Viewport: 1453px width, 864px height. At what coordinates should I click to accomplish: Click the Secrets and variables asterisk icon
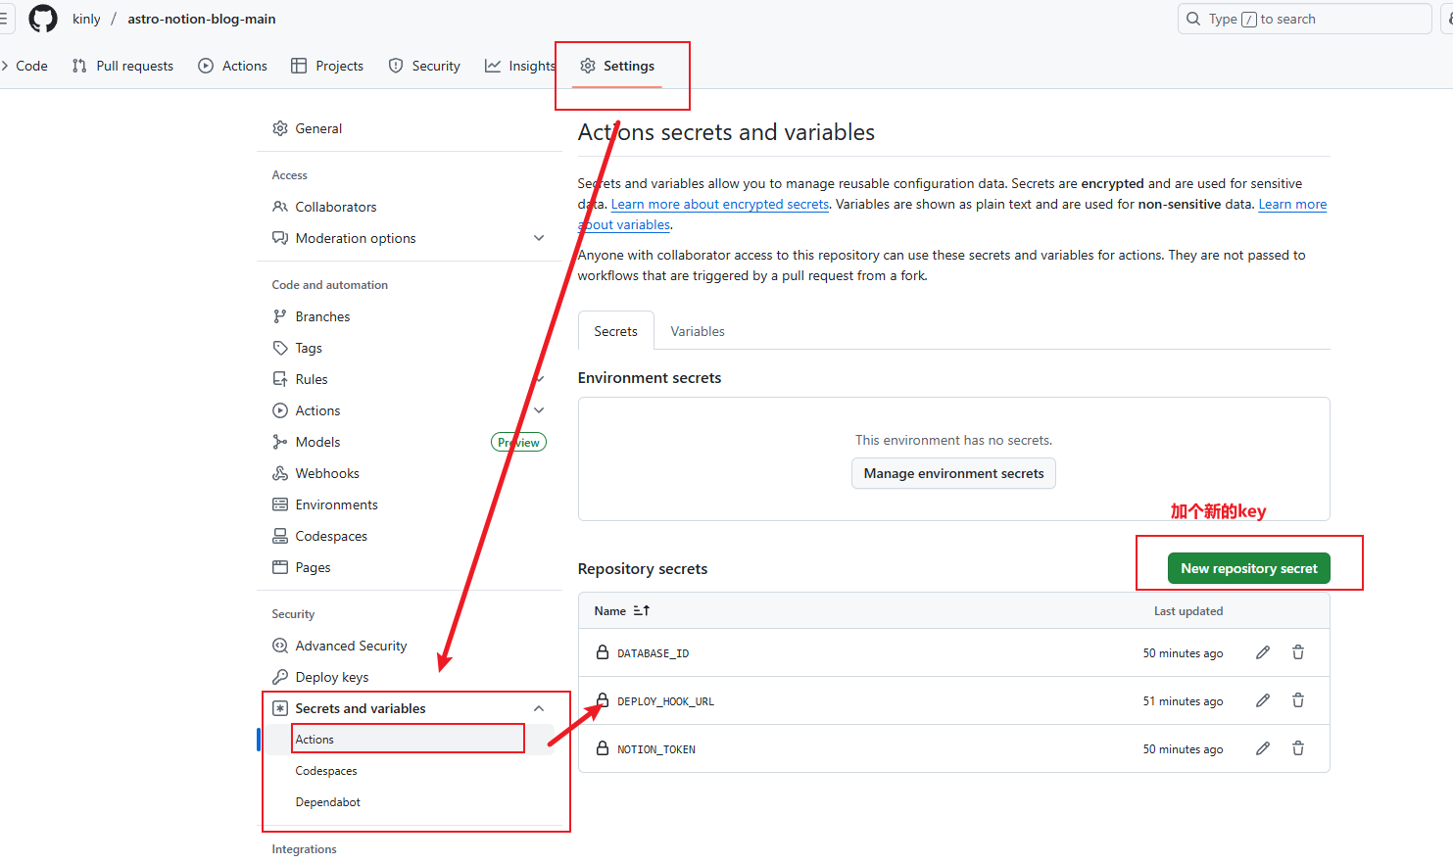280,708
